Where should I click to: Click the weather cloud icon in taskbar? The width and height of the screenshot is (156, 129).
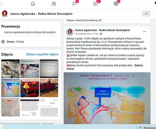tap(135, 128)
